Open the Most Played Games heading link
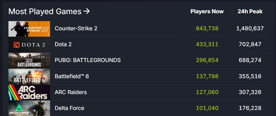The height and width of the screenshot is (116, 276). tap(45, 12)
